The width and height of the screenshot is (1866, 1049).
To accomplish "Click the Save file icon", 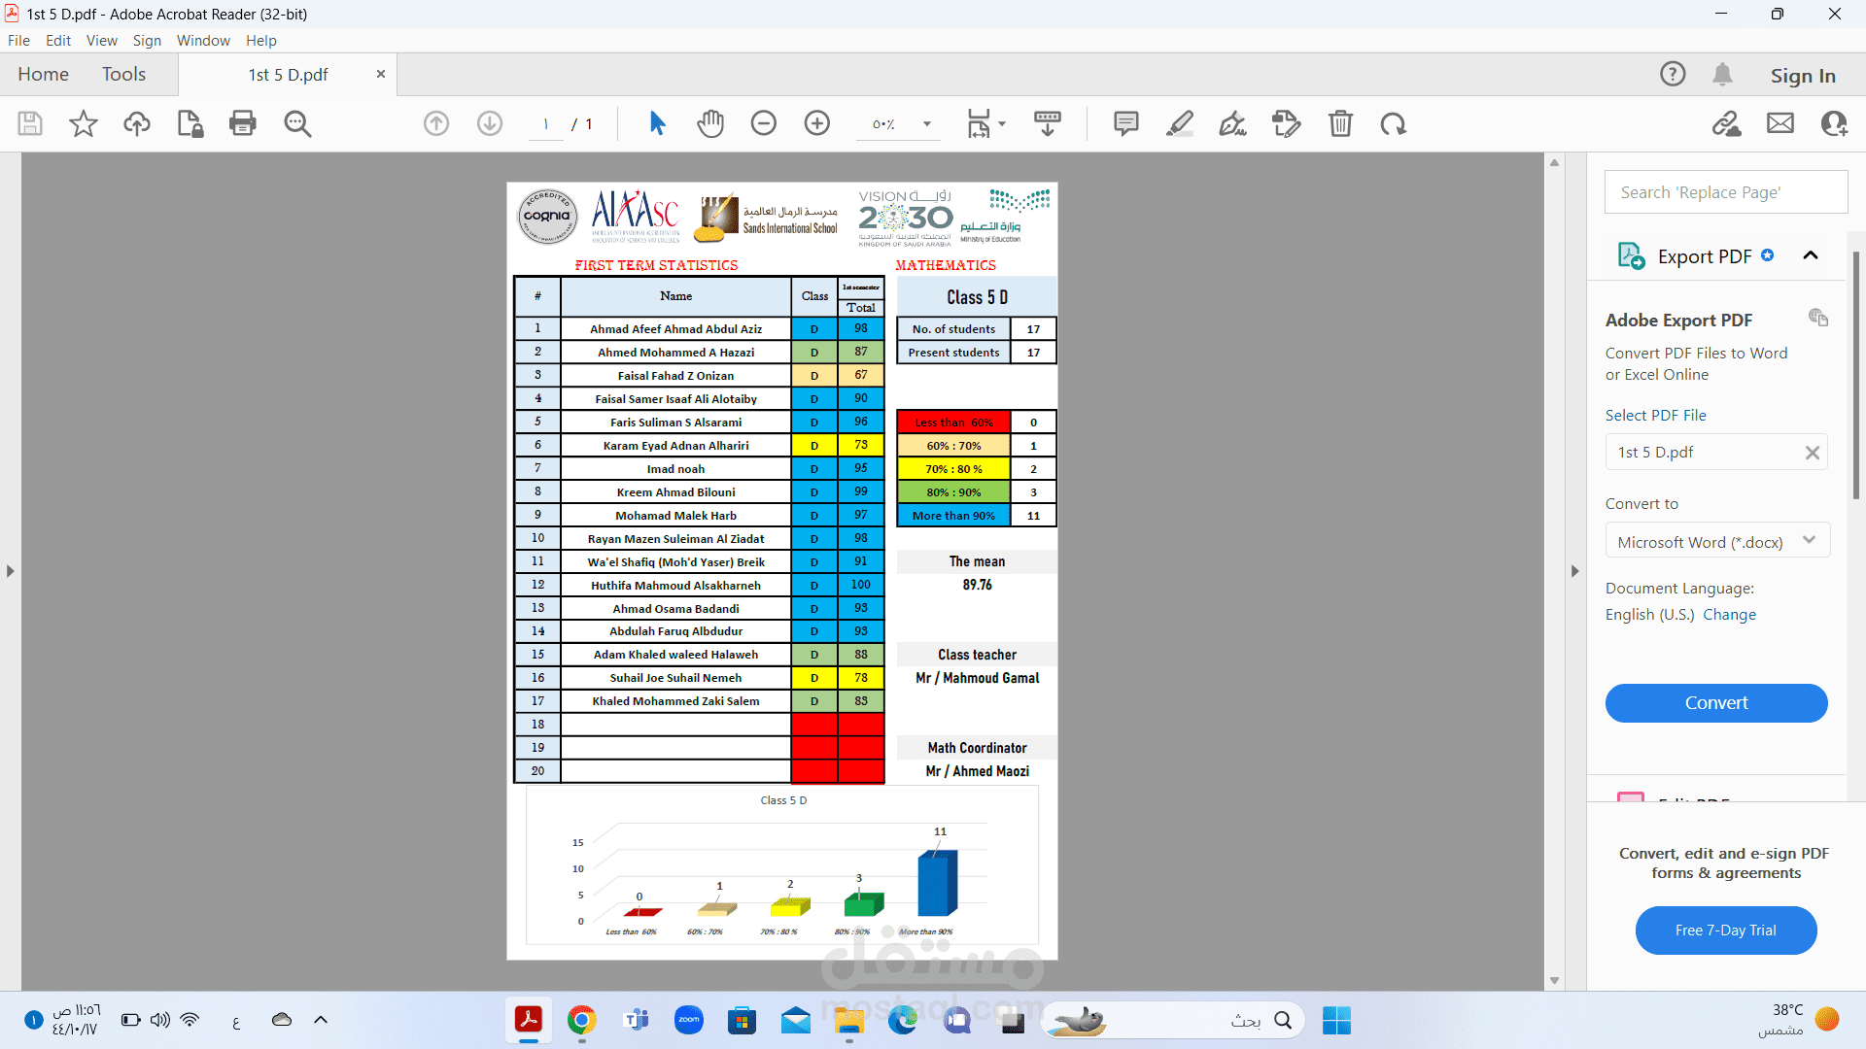I will pos(30,123).
